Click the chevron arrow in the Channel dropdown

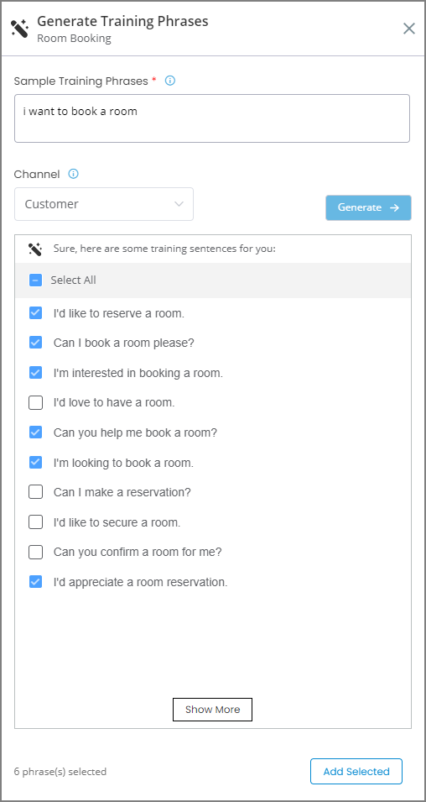[179, 204]
